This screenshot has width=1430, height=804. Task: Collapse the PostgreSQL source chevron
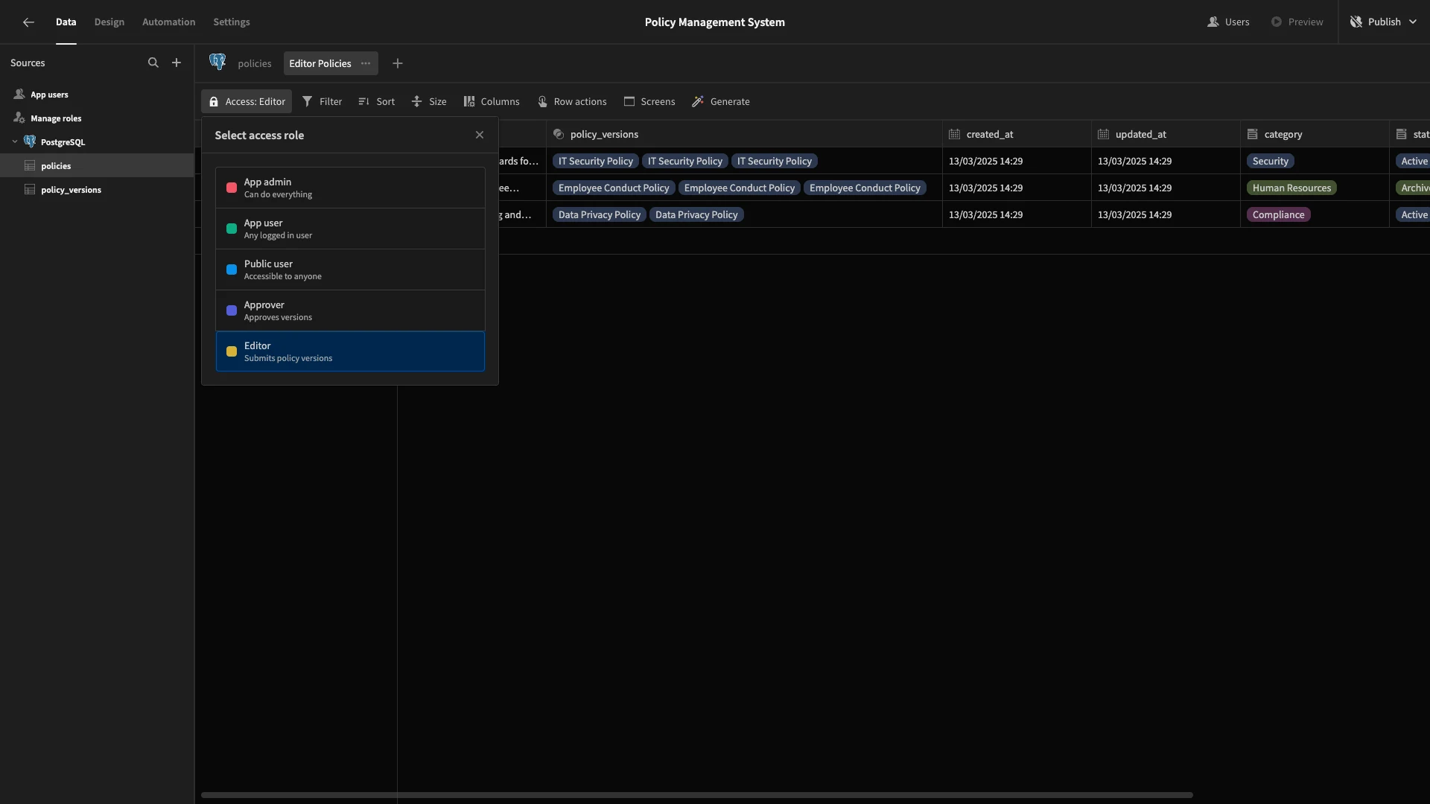(x=15, y=142)
